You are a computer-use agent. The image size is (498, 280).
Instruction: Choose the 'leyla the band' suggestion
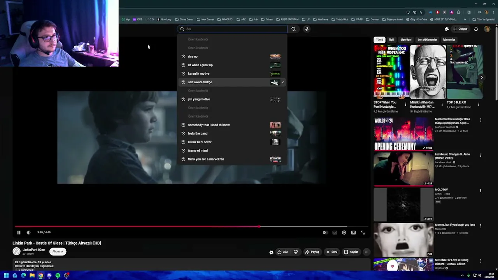coord(232,133)
